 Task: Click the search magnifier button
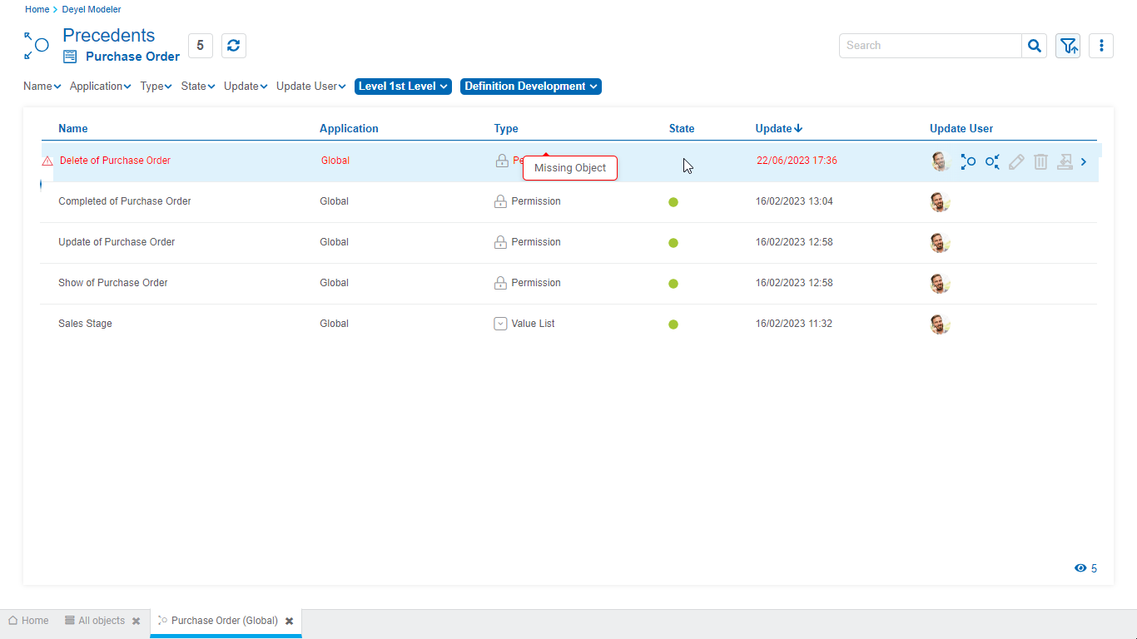pyautogui.click(x=1034, y=46)
